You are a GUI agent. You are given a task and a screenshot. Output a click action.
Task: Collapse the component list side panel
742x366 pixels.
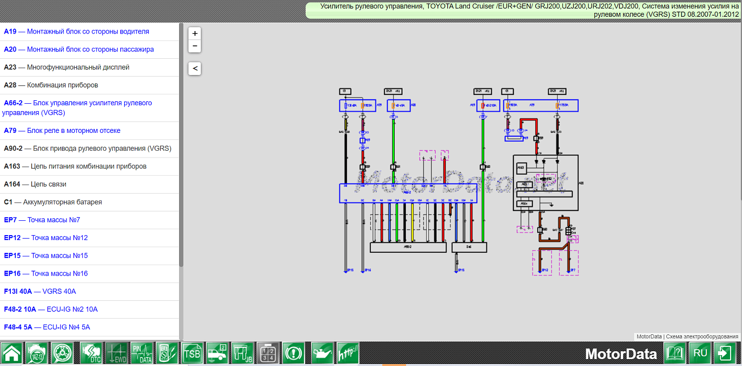point(195,68)
